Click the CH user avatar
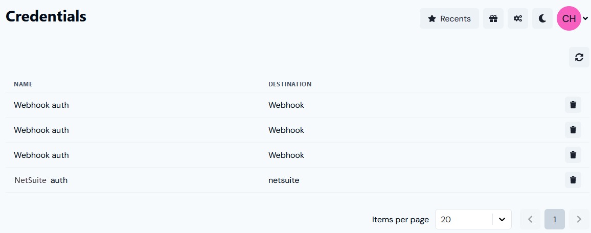Screen dimensions: 591x233 point(569,18)
